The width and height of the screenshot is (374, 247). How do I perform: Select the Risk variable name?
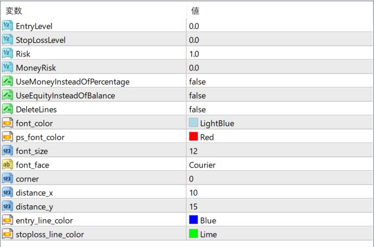(23, 54)
